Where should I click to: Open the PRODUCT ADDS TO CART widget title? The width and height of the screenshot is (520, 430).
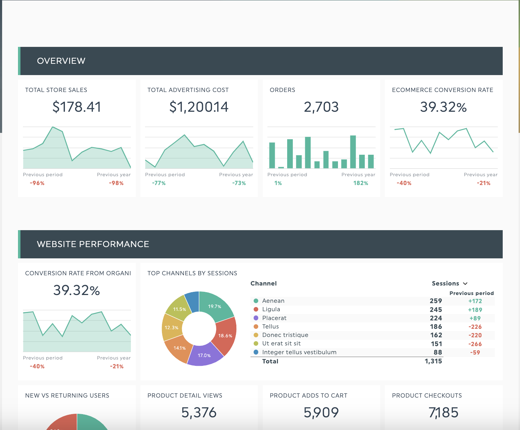pos(309,395)
